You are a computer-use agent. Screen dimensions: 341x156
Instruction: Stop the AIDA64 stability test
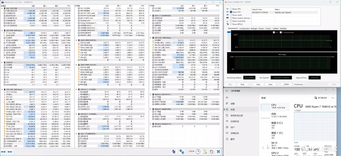point(242,84)
